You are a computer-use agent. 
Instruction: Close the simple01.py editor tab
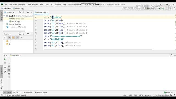[48, 12]
